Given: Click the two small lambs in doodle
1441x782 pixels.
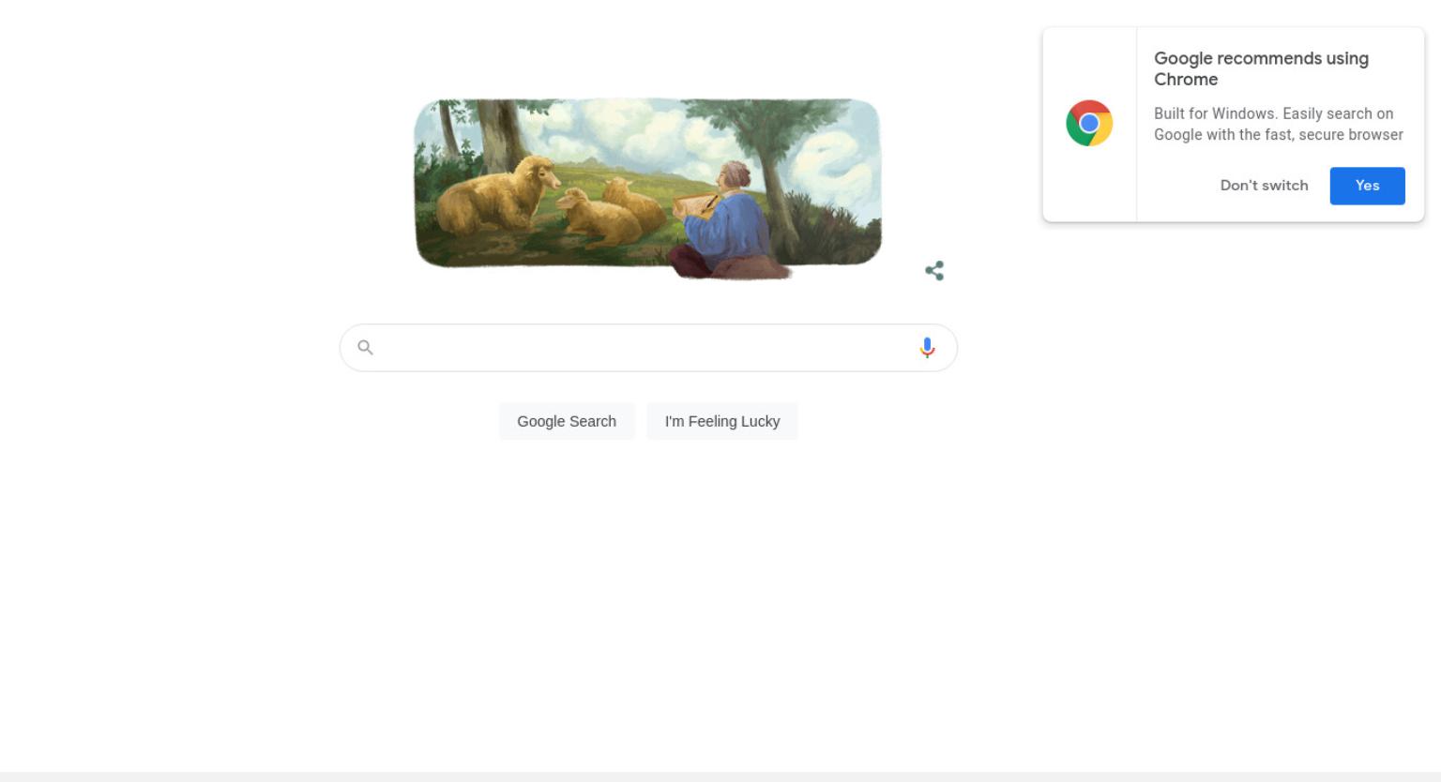Looking at the screenshot, I should pyautogui.click(x=610, y=211).
